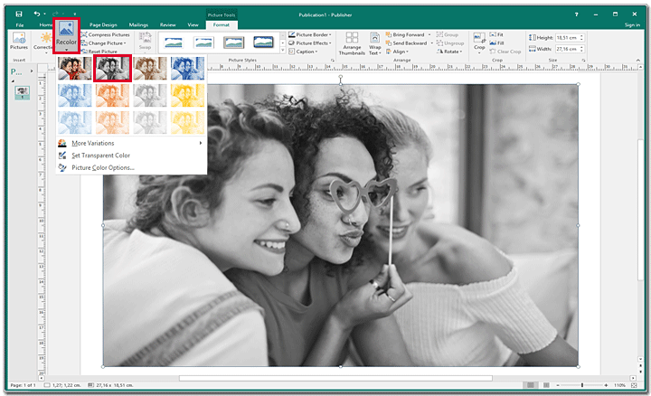Viewport: 651px width, 396px height.
Task: Open Picture Border dropdown
Action: click(x=310, y=35)
